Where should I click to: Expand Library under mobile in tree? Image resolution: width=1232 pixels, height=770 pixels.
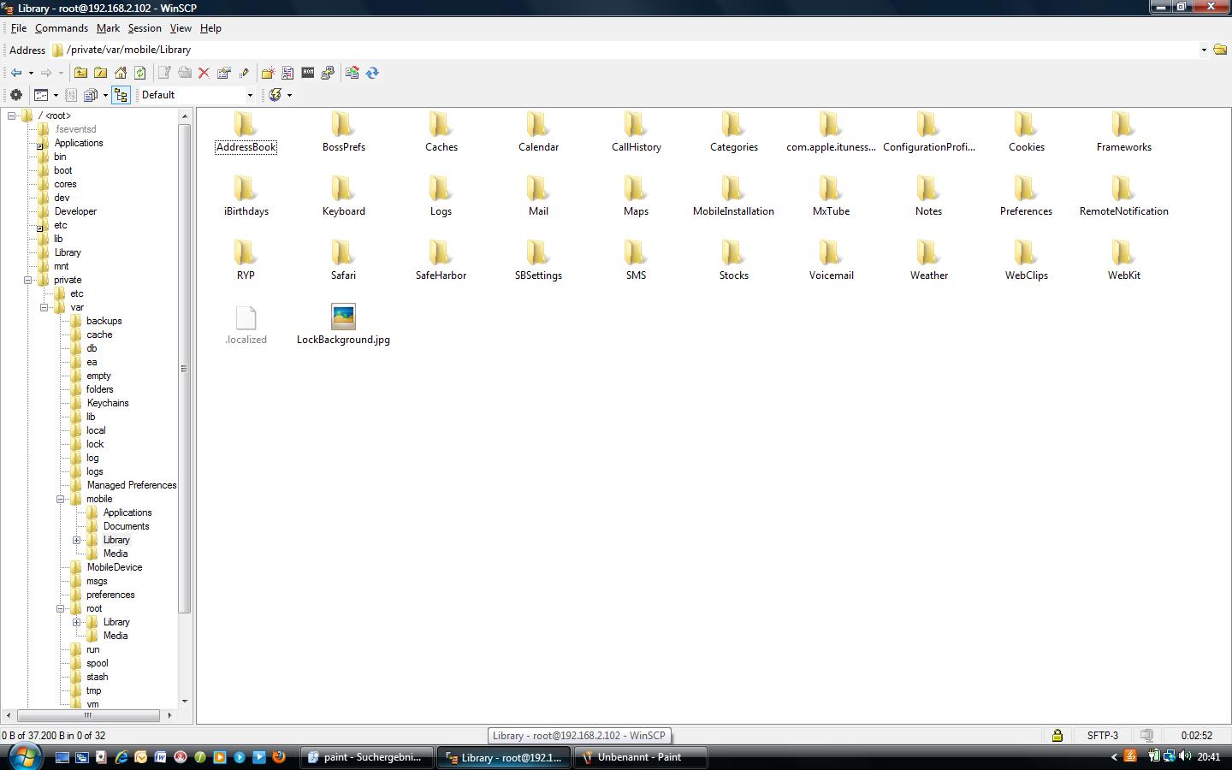point(77,540)
